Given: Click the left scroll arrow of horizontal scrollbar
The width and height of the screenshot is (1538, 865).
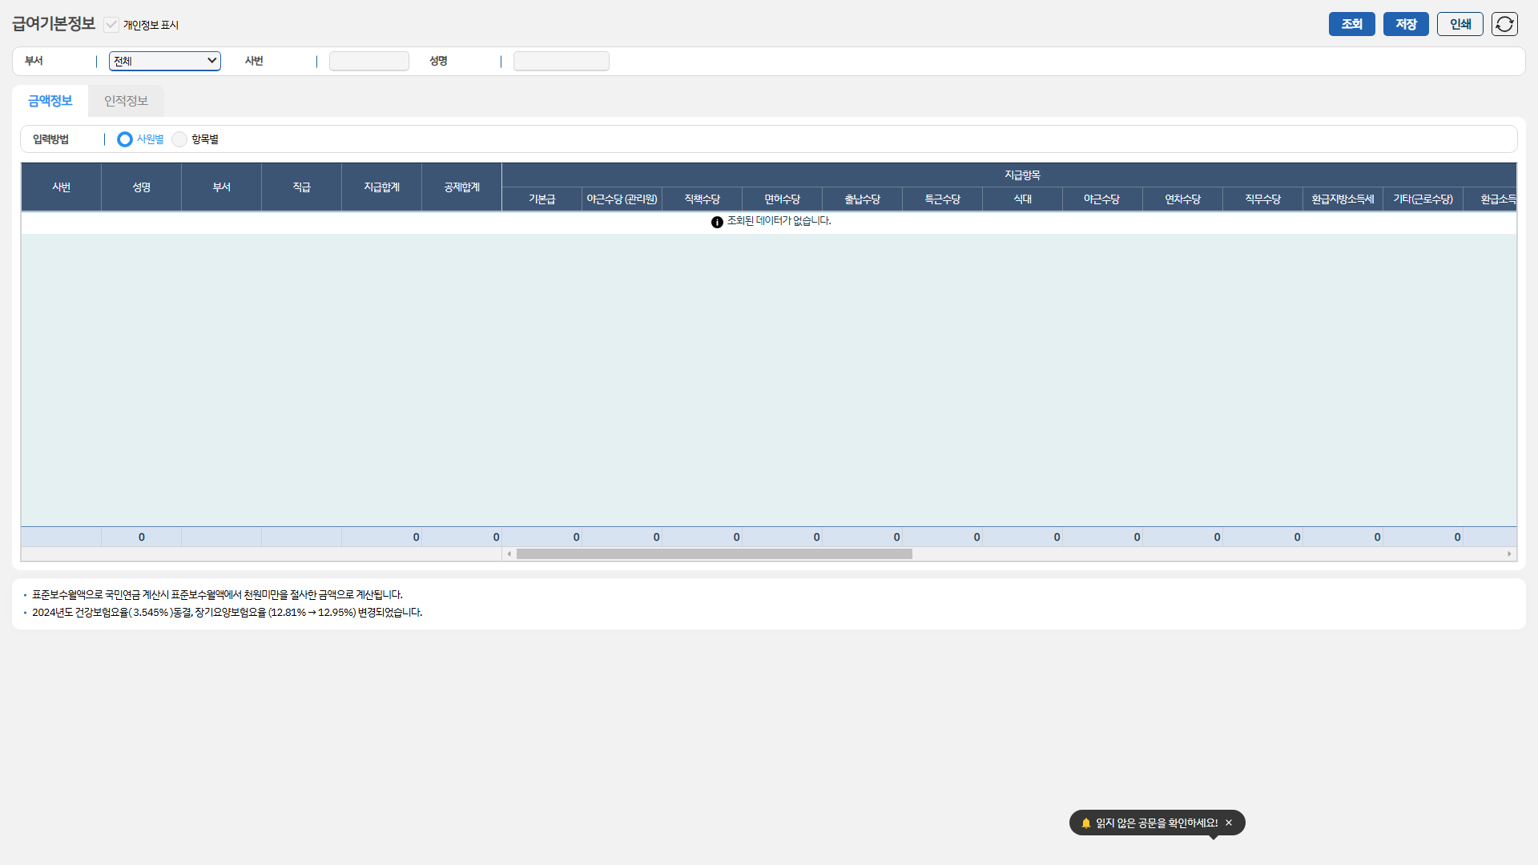Looking at the screenshot, I should pyautogui.click(x=509, y=554).
